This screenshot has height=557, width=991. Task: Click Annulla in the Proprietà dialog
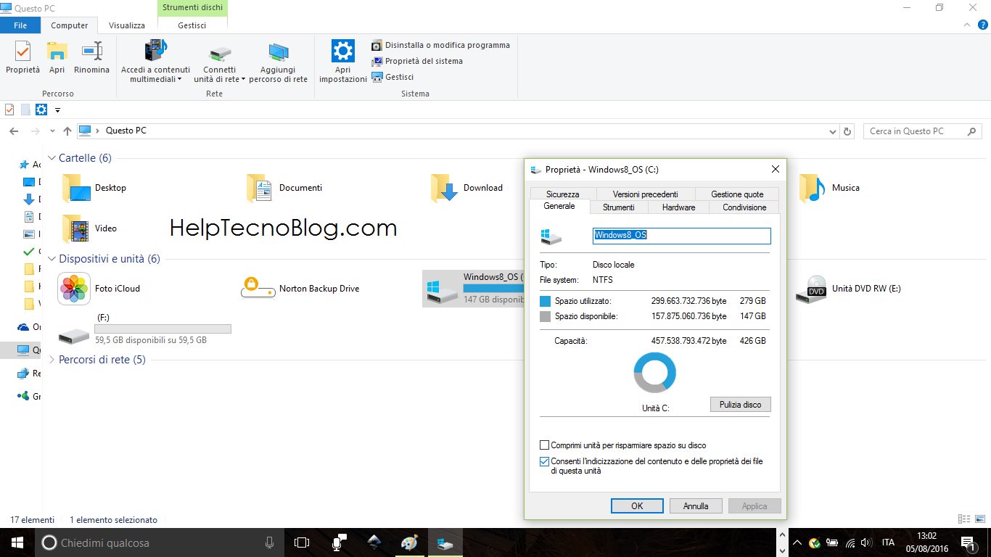pyautogui.click(x=696, y=506)
